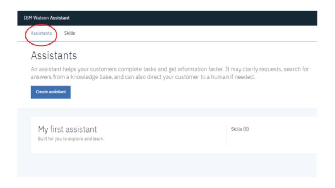Switch to the Assistants tab

coord(41,33)
